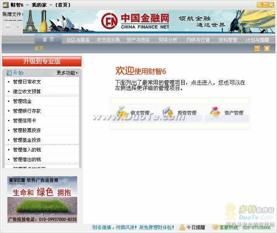
Task: Open the 资产与债务 tab
Action: pyautogui.click(x=138, y=40)
